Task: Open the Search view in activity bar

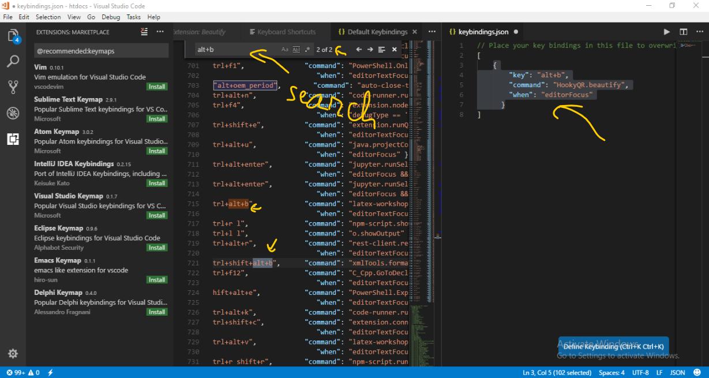Action: coord(13,61)
